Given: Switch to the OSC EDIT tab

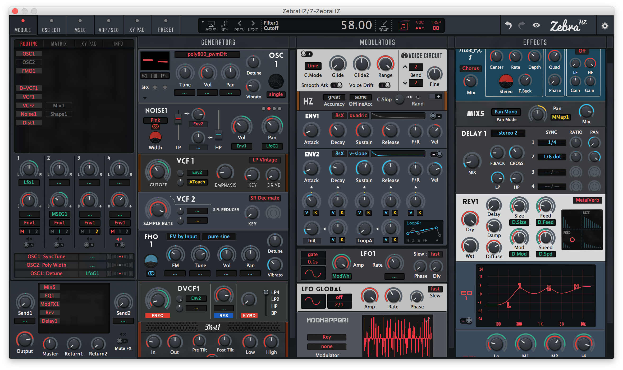Looking at the screenshot, I should 51,25.
